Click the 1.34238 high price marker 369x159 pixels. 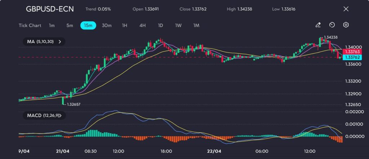click(x=330, y=37)
